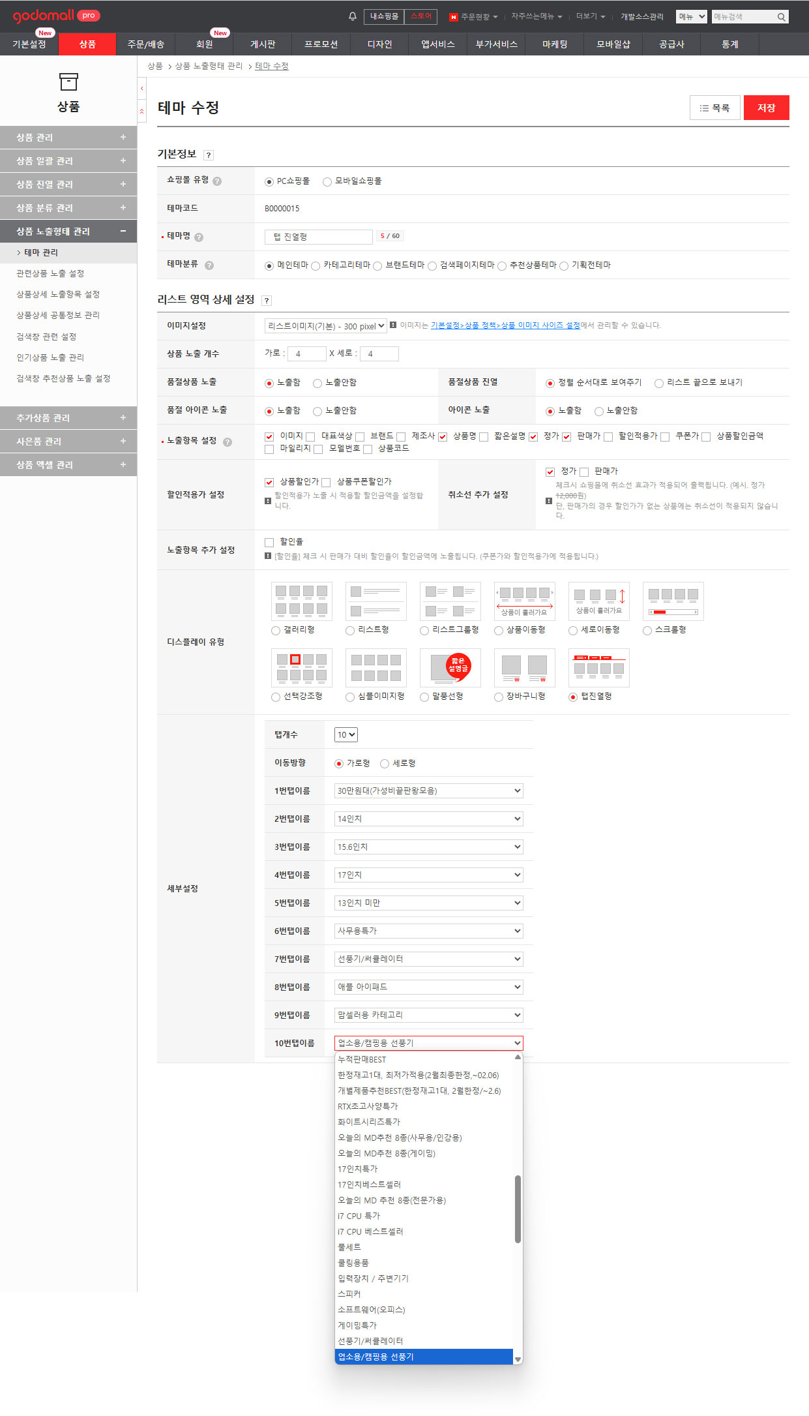Open the 9번탭이름 dropdown
Screen dimensions: 809x1416
coord(429,1016)
